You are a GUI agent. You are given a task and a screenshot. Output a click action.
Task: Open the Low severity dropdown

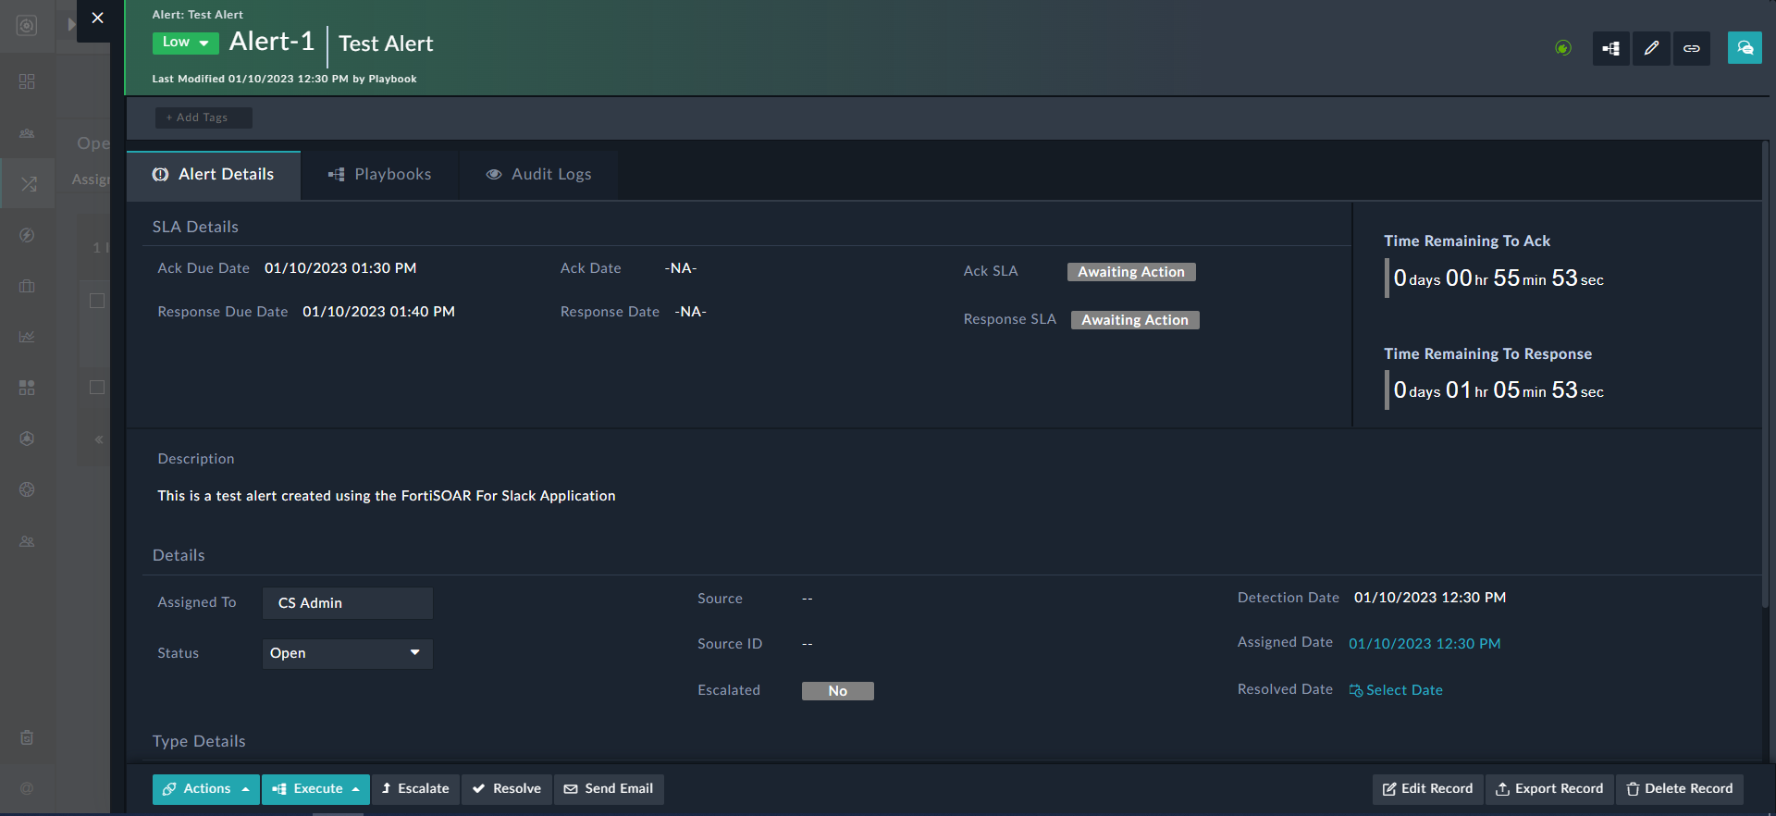[185, 43]
